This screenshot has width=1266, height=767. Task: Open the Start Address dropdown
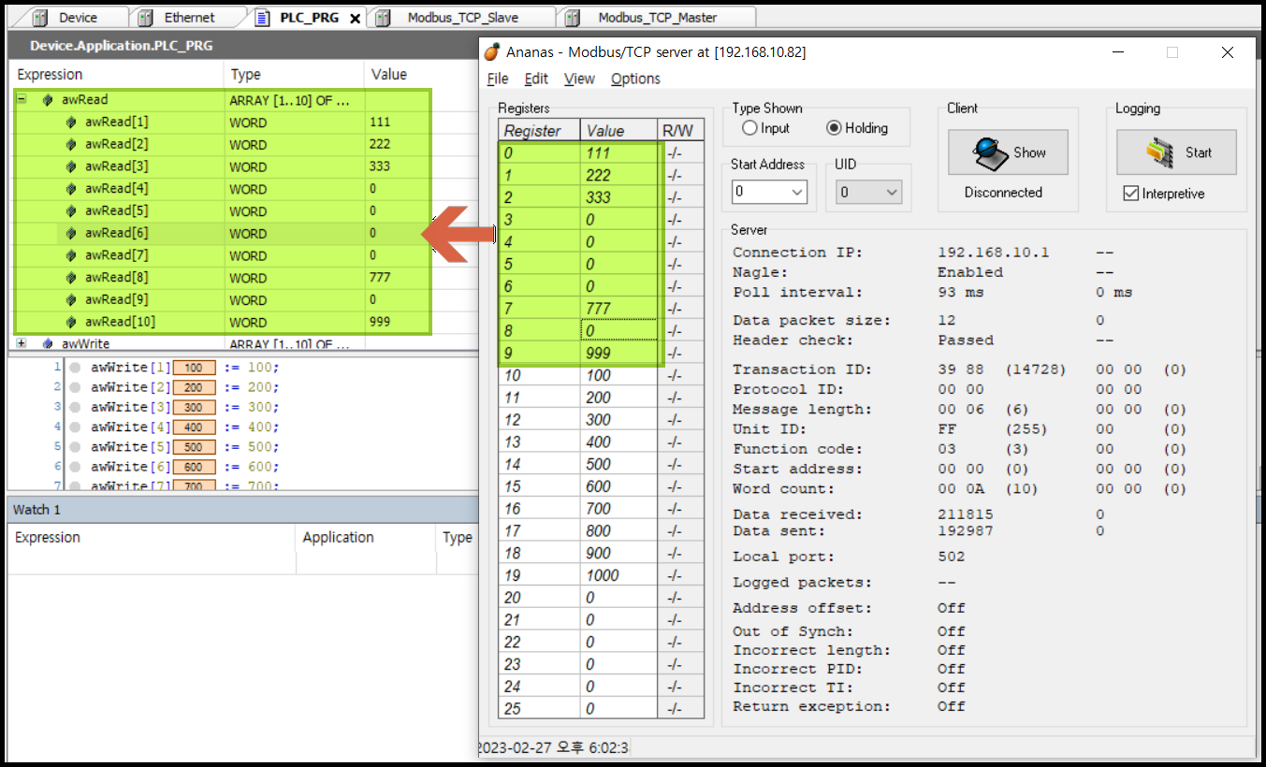tap(796, 191)
